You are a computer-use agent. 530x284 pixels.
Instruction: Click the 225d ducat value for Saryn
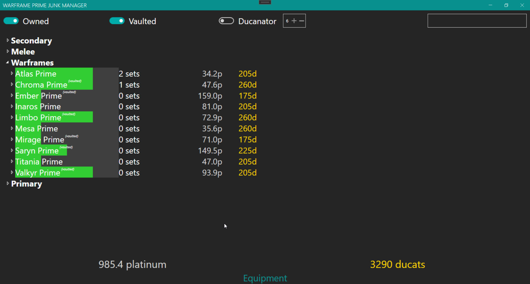click(248, 151)
